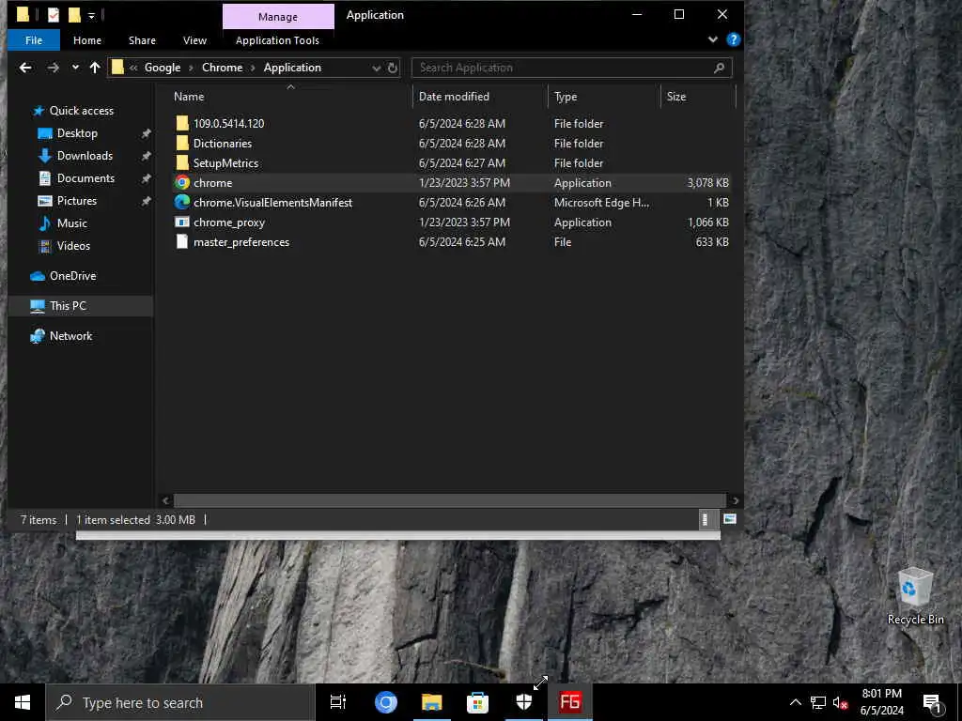Click Google in the address breadcrumb
Screen dimensions: 962x721
click(x=163, y=68)
